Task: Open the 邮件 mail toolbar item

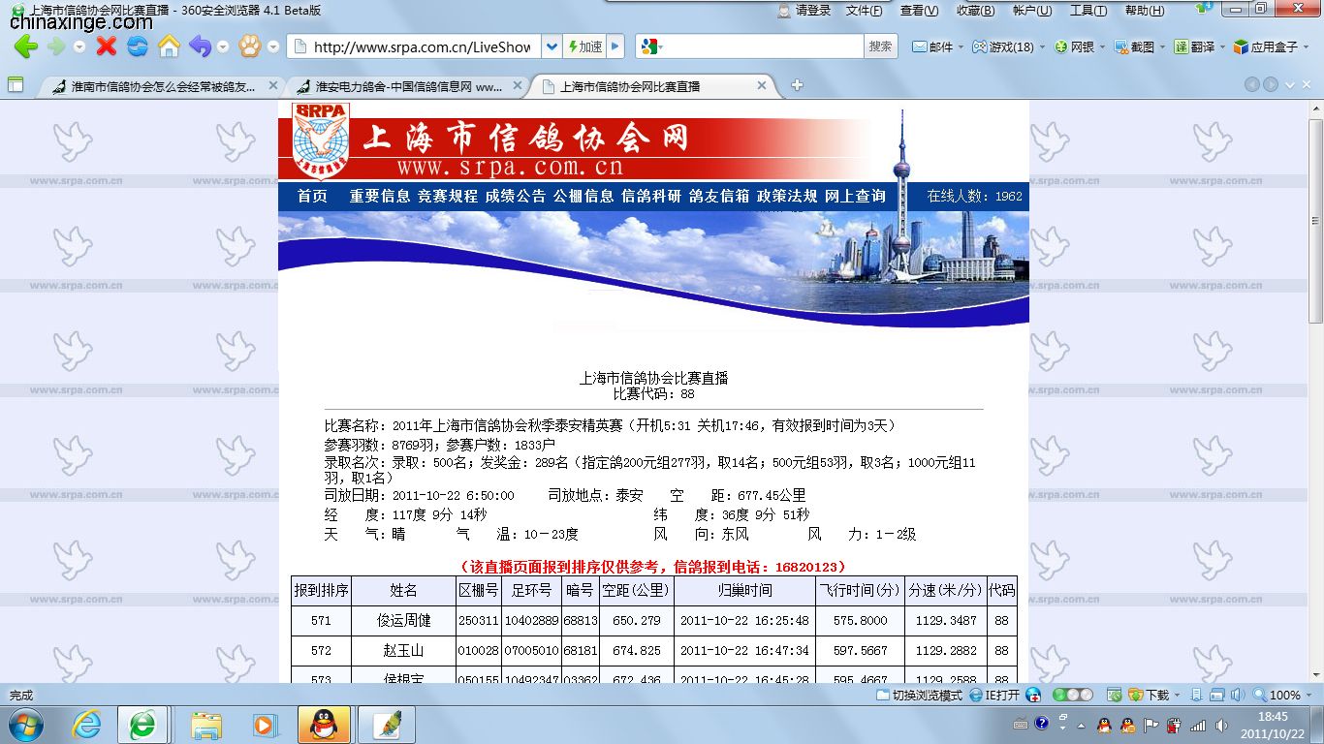Action: [937, 46]
